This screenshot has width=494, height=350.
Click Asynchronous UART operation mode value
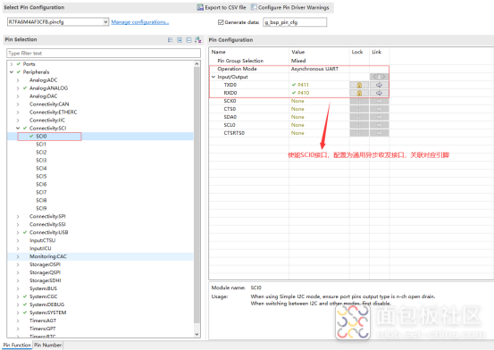pos(314,69)
